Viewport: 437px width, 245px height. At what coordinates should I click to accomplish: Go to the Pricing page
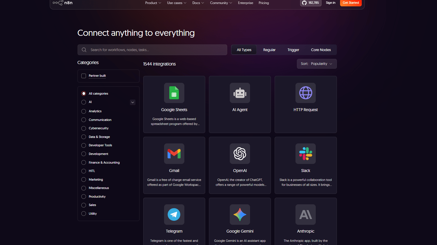coord(264,3)
